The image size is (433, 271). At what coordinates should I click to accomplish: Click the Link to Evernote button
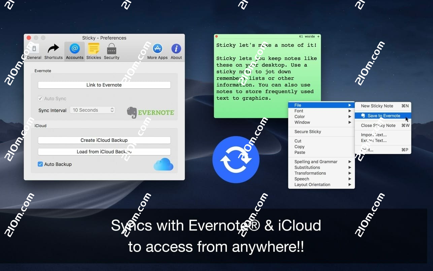(x=104, y=85)
